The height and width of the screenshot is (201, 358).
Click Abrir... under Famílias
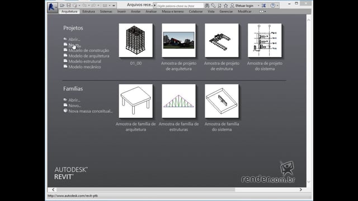click(74, 100)
